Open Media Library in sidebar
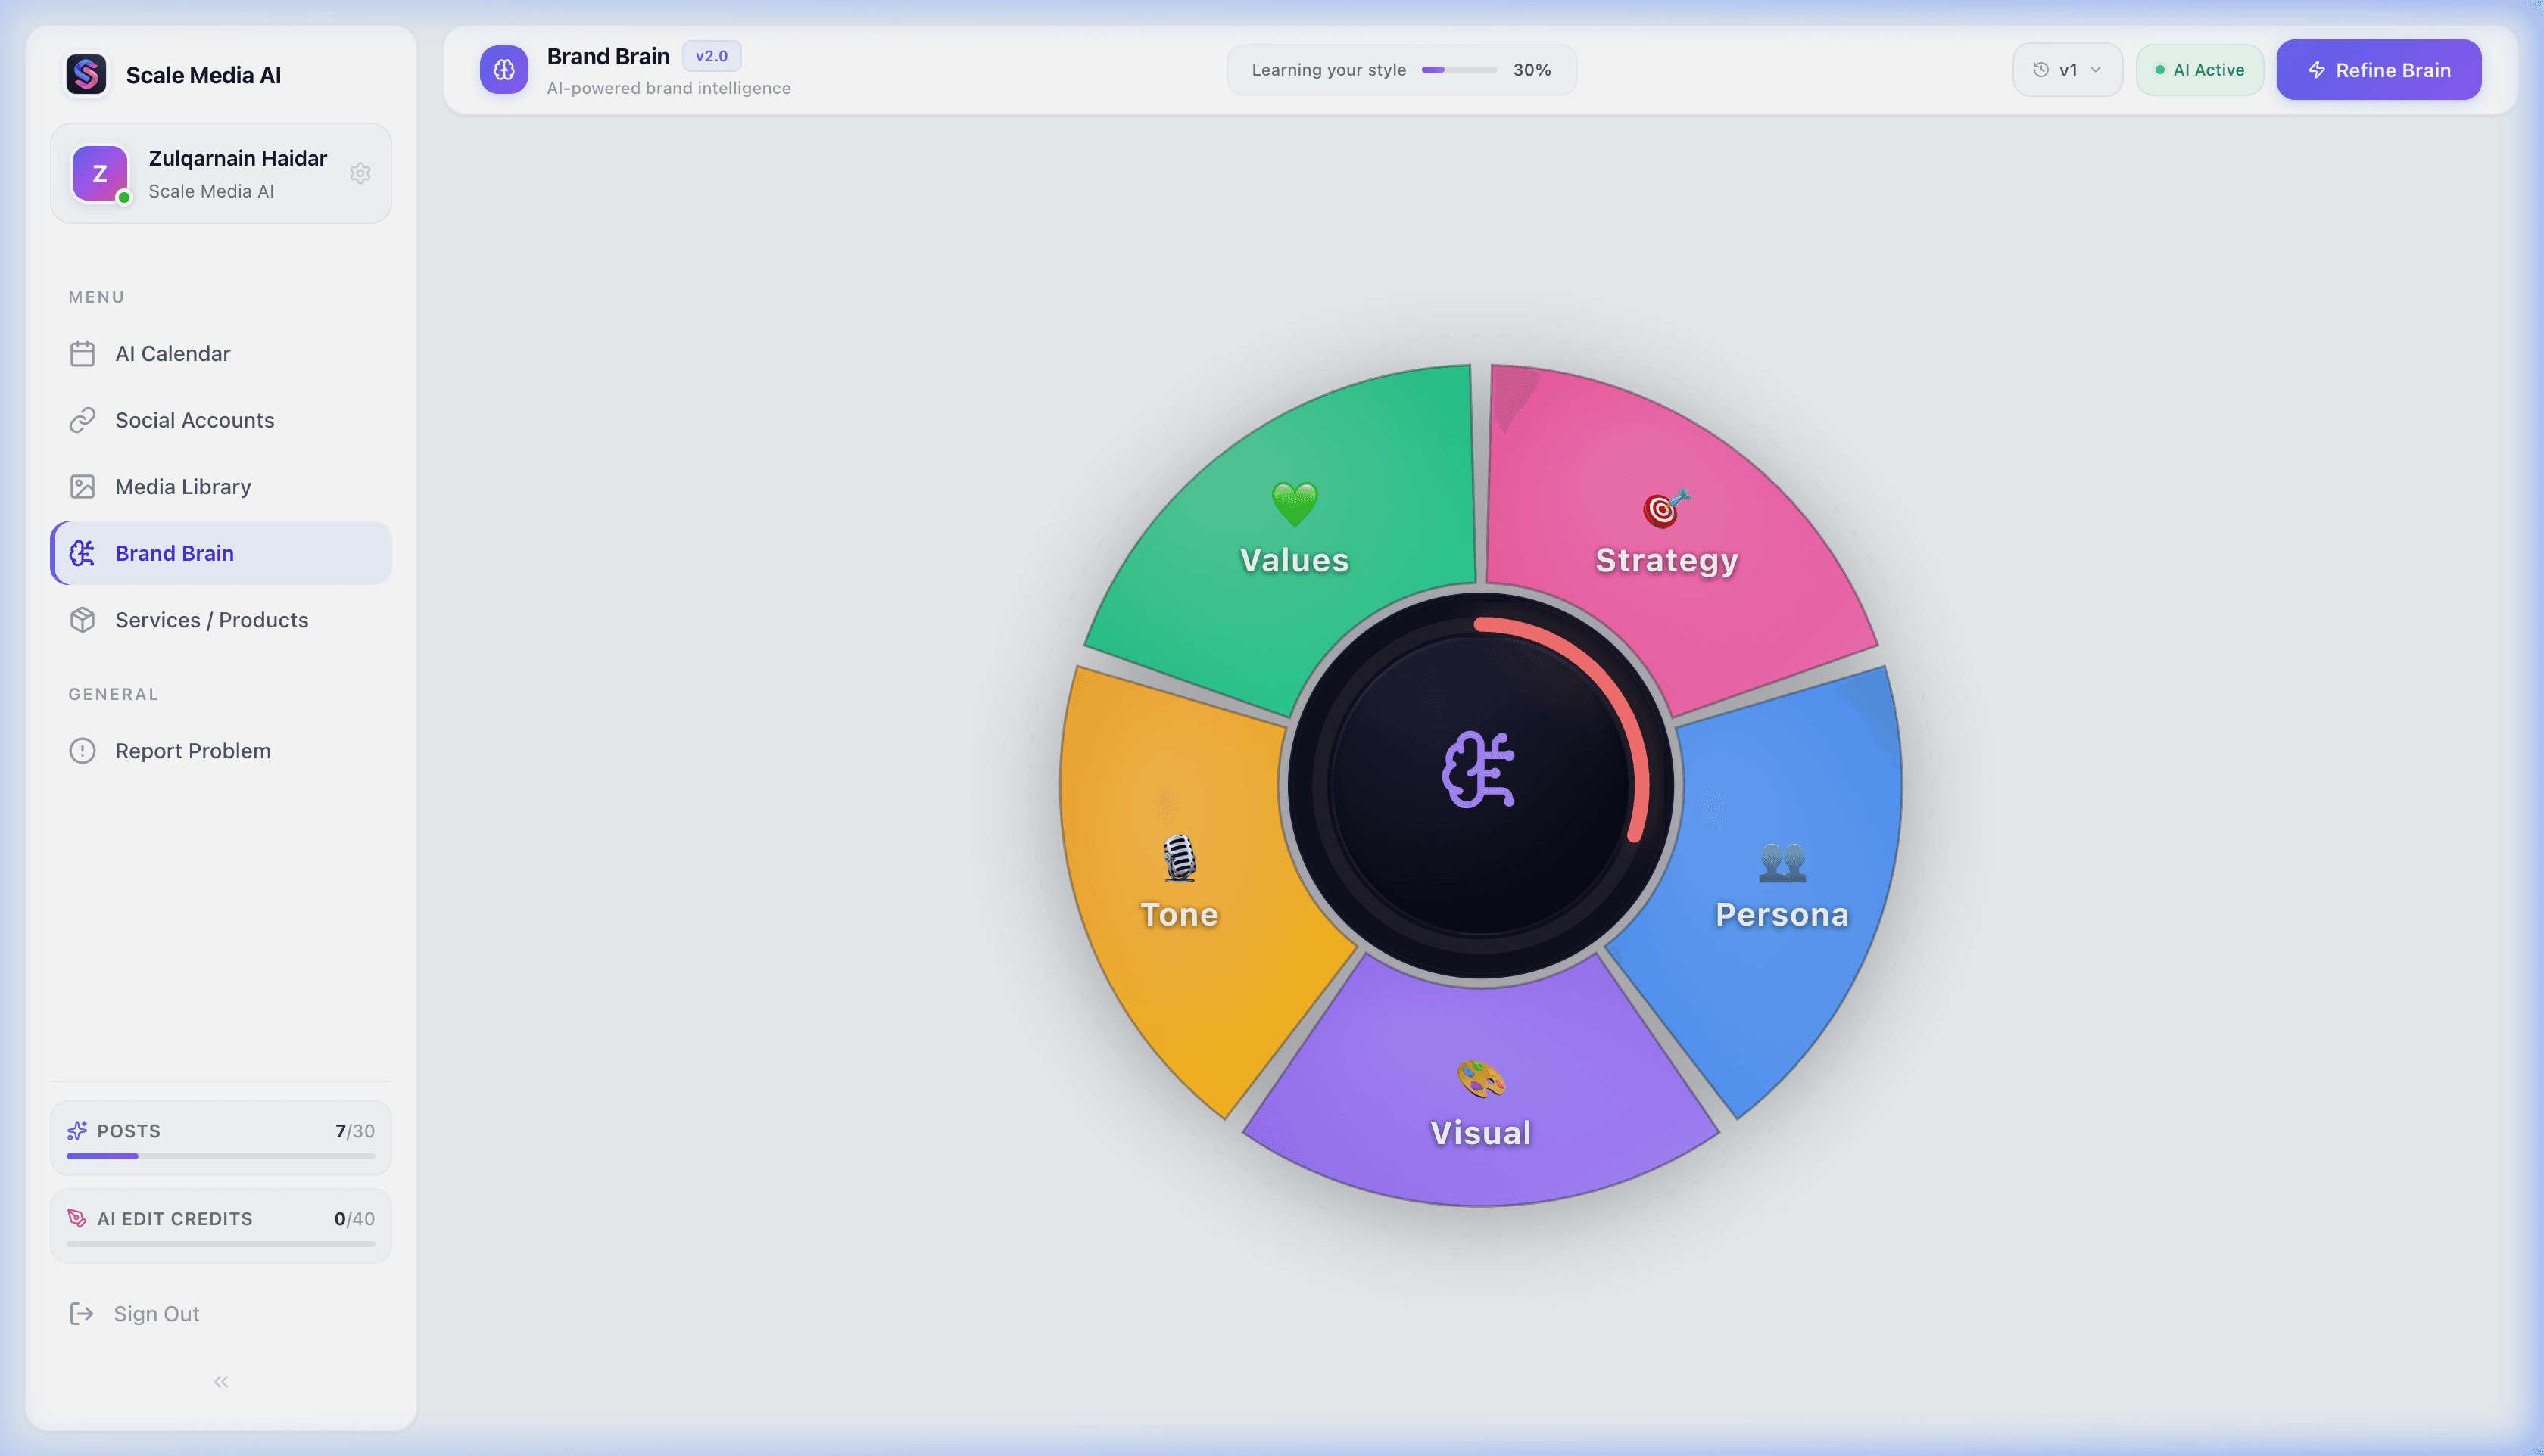 [183, 487]
